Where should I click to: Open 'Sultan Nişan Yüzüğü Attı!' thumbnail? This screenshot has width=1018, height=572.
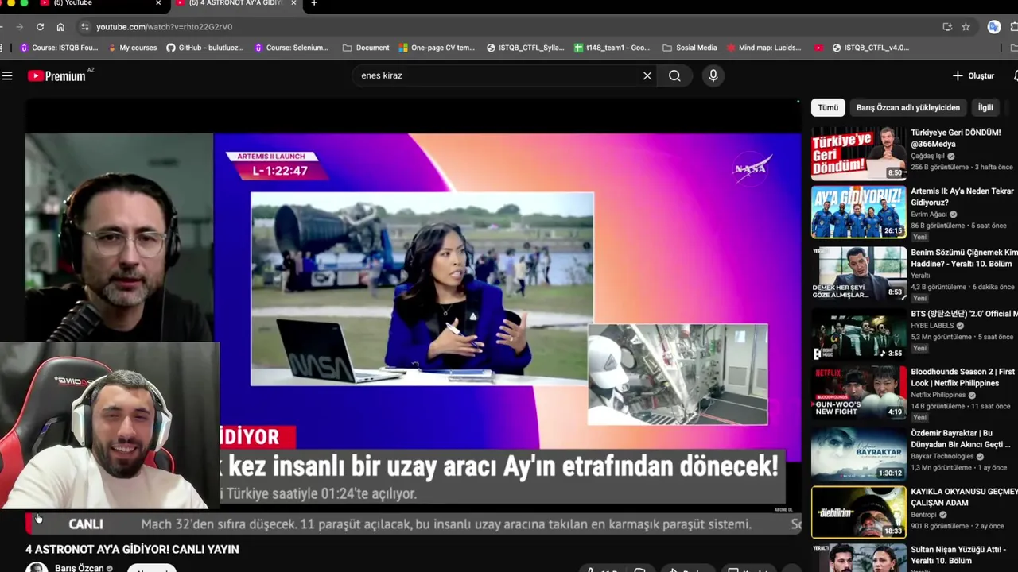coord(858,558)
